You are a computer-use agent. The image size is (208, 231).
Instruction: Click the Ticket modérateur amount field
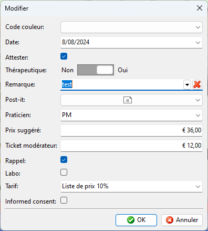pos(131,146)
